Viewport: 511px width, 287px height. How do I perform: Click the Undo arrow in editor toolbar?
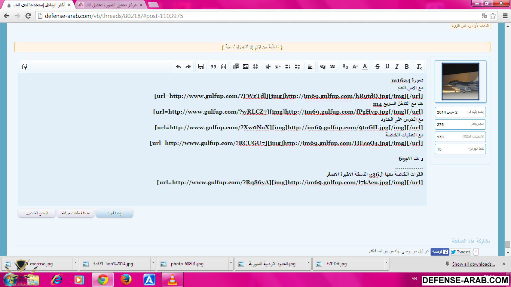pos(178,67)
